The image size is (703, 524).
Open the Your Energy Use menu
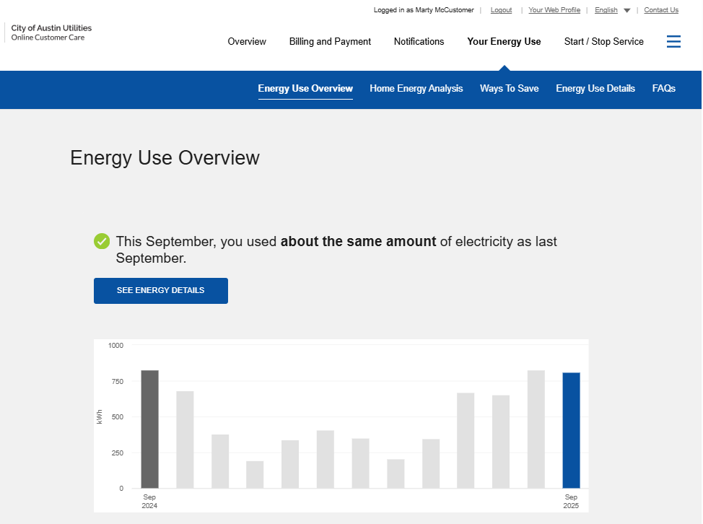tap(504, 41)
